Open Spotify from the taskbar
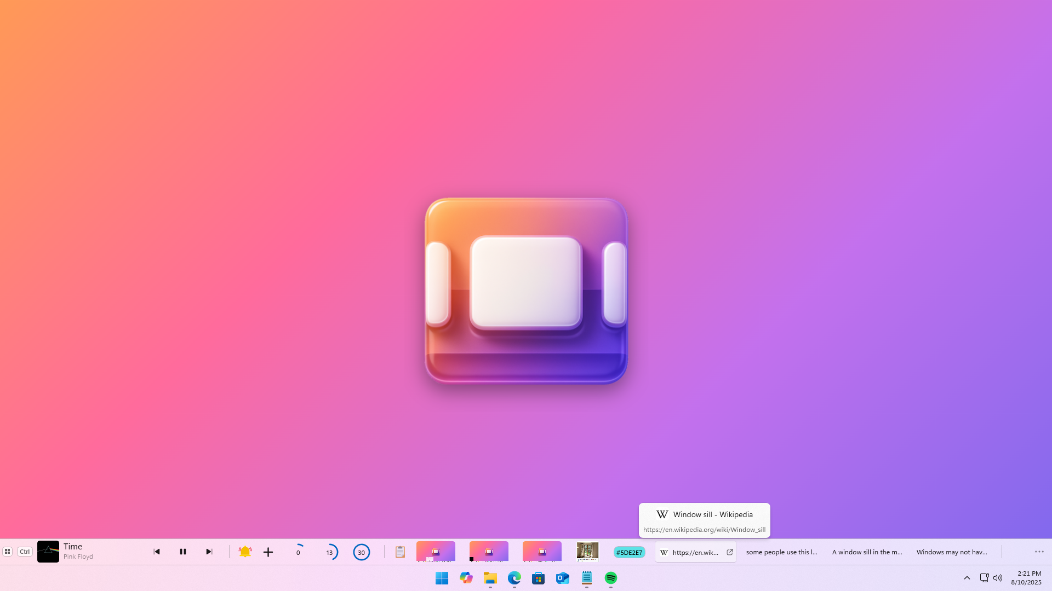1052x591 pixels. click(611, 578)
